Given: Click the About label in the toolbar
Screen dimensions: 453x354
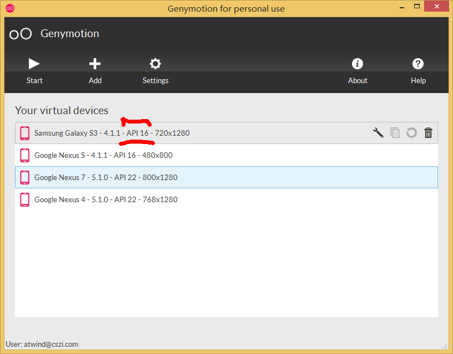Looking at the screenshot, I should (x=358, y=80).
